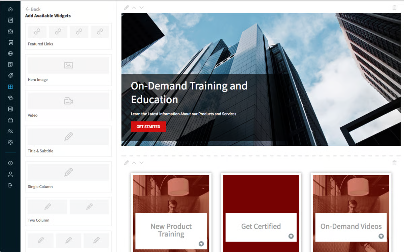This screenshot has width=404, height=252.
Task: Click the tag icon in the sidebar
Action: [10, 75]
